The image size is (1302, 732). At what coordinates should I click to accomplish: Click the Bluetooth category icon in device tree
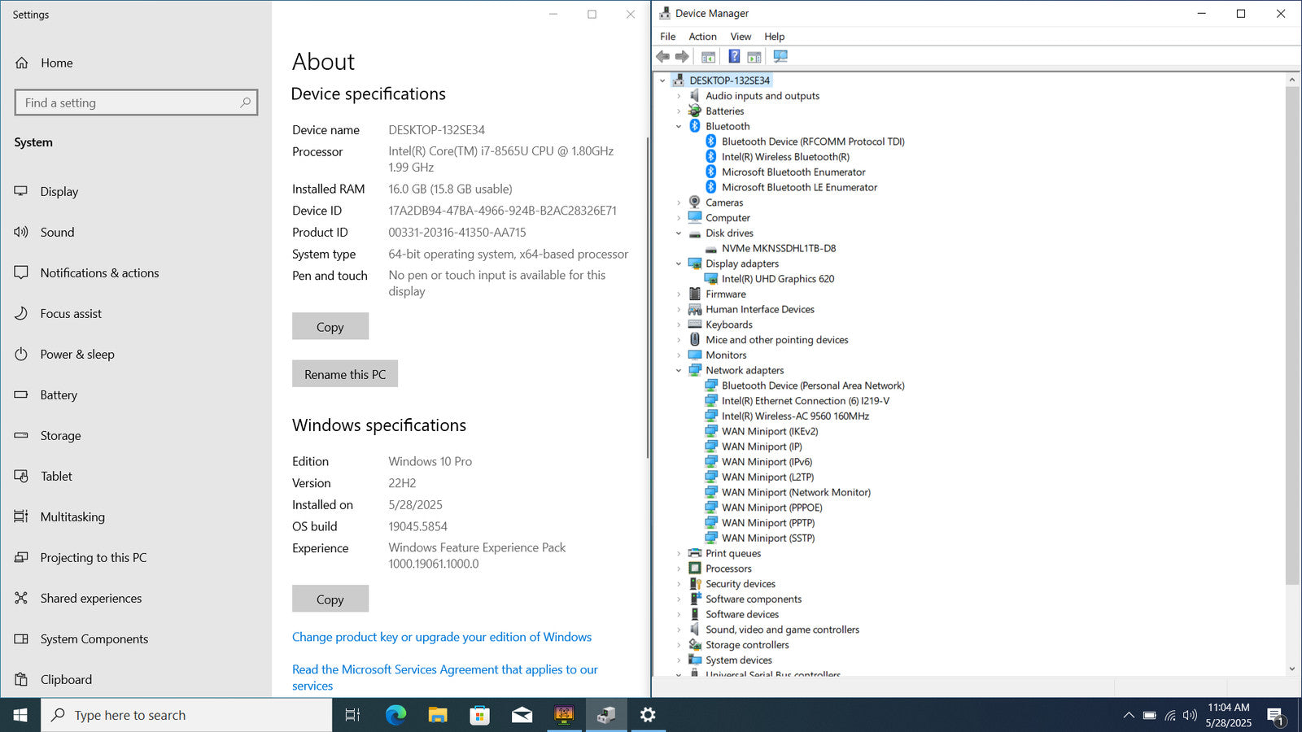point(695,126)
